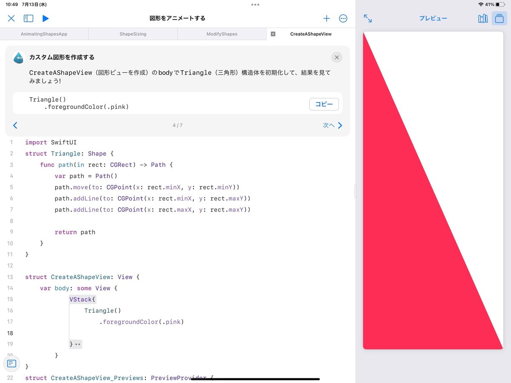The width and height of the screenshot is (511, 383).
Task: Open the documentation panel icon at bottom left
Action: [x=12, y=363]
